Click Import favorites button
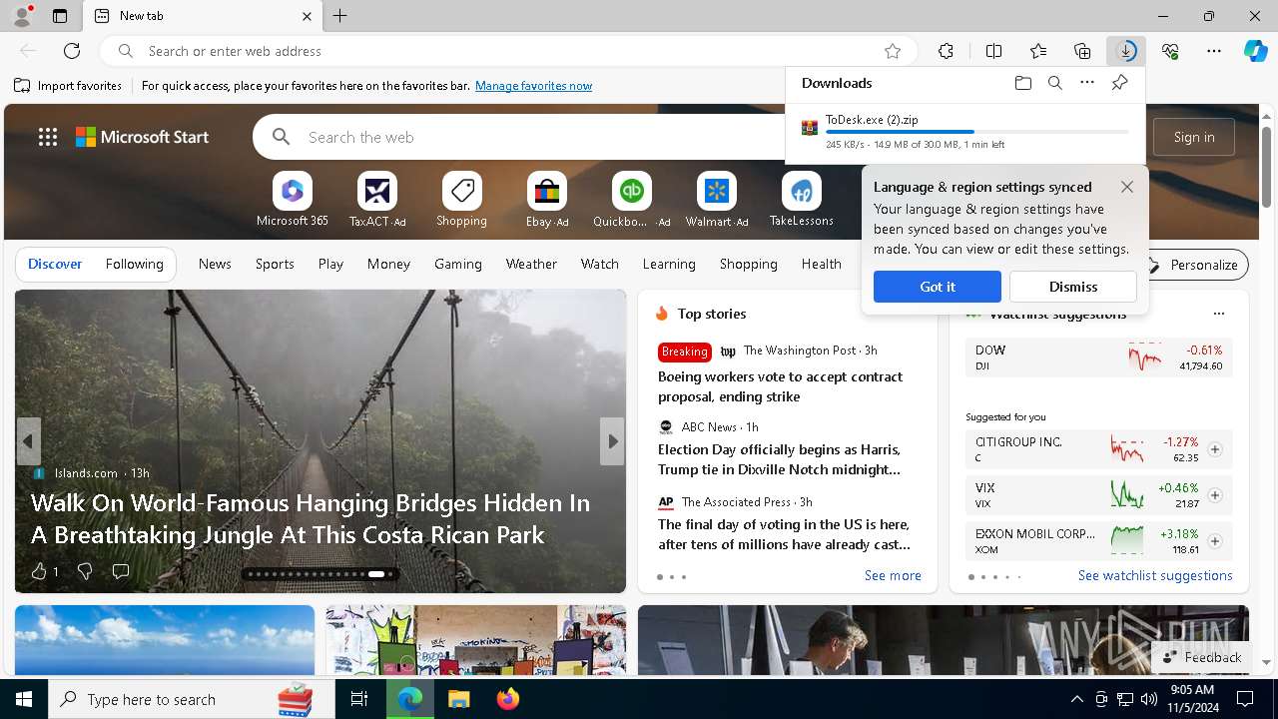Viewport: 1278px width, 719px height. click(x=68, y=86)
